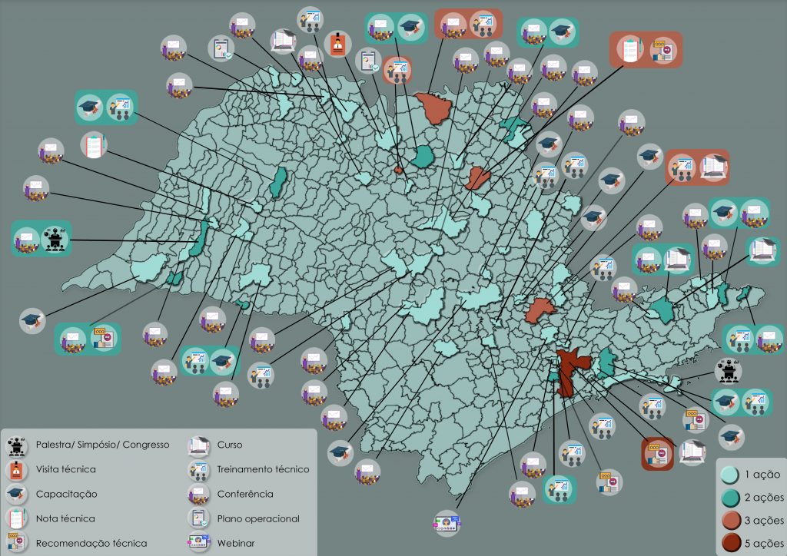The height and width of the screenshot is (556, 787).
Task: Click the '5 ações' dark red swatch
Action: tap(731, 542)
